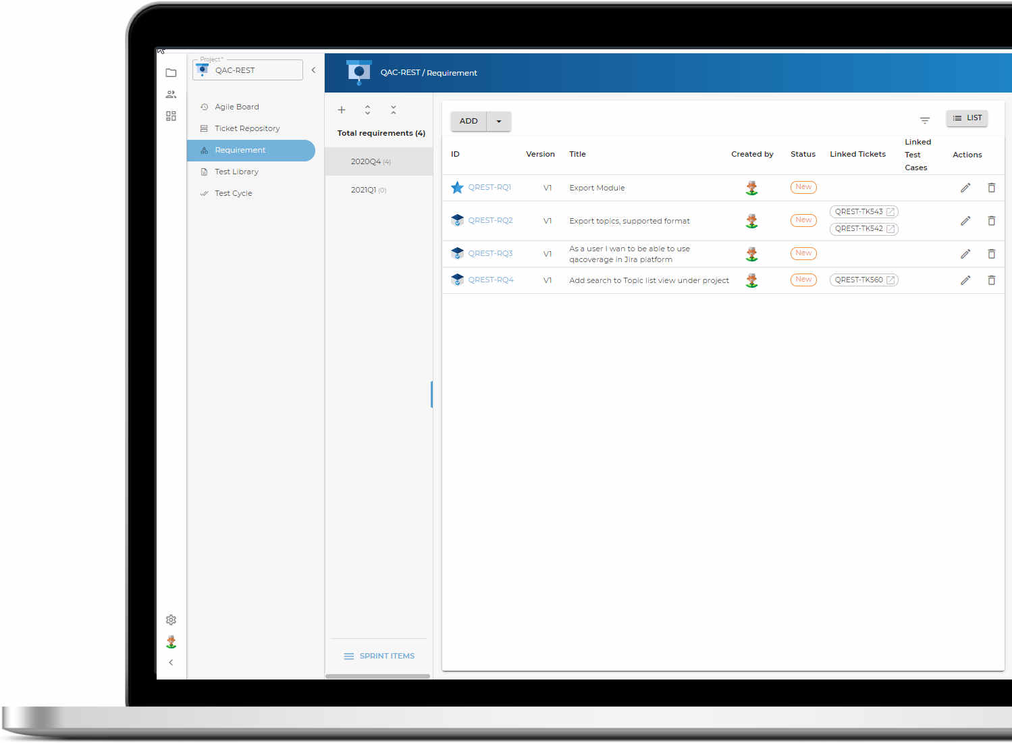Click creator avatar in QREST-RQ2 row
Image resolution: width=1012 pixels, height=743 pixels.
[751, 221]
